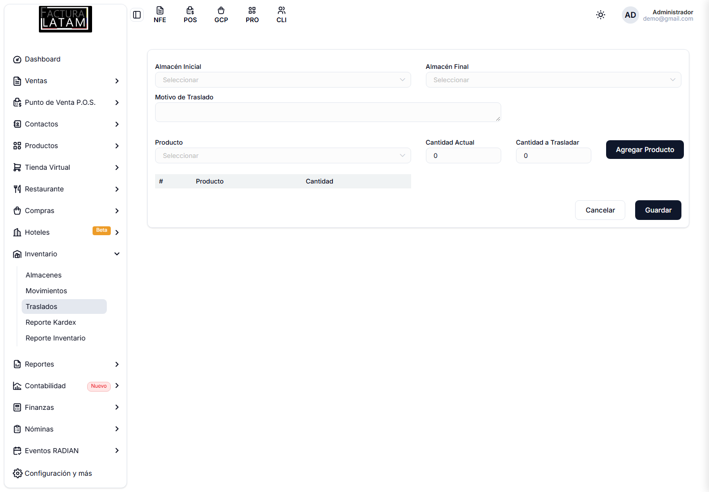This screenshot has width=709, height=492.
Task: Click the Cantidad a Trasladar field
Action: (x=553, y=155)
